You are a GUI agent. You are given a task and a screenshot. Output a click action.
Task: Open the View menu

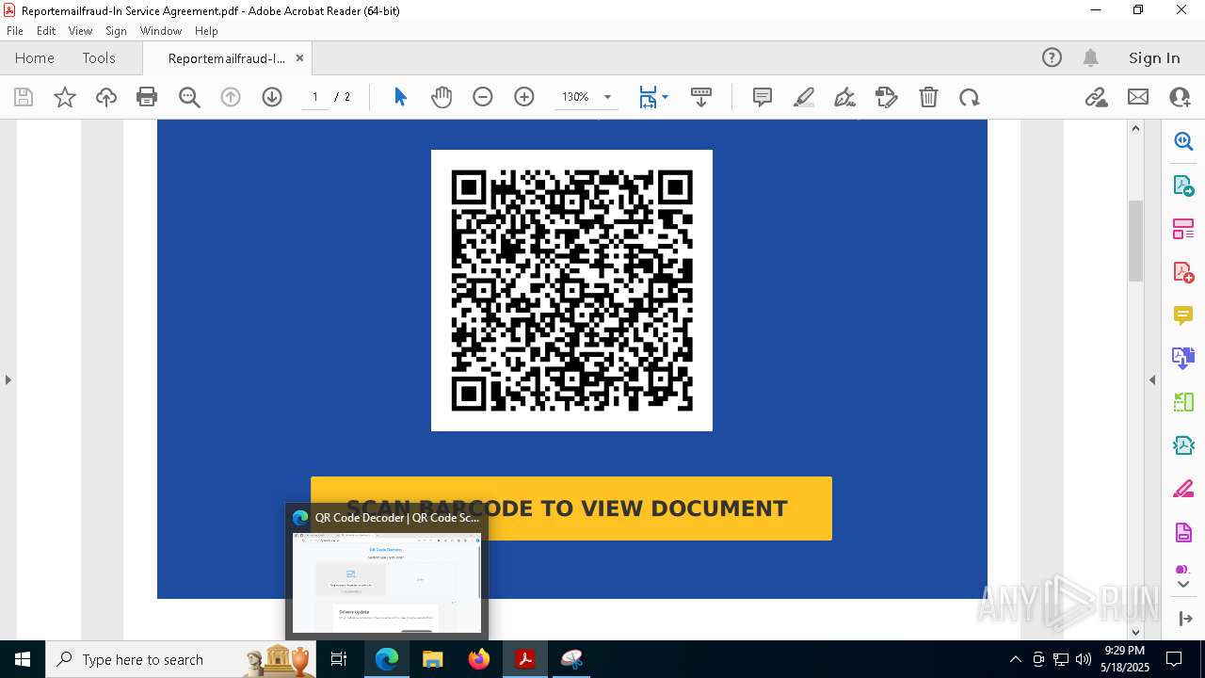tap(80, 31)
